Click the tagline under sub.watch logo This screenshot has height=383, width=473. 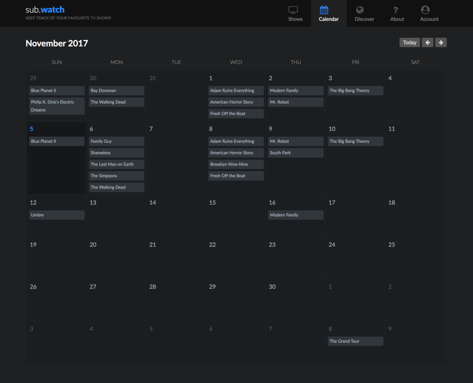click(x=68, y=18)
